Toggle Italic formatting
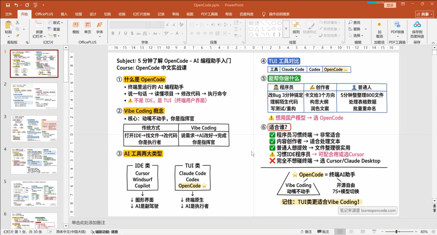This screenshot has height=235, width=437. (x=119, y=33)
